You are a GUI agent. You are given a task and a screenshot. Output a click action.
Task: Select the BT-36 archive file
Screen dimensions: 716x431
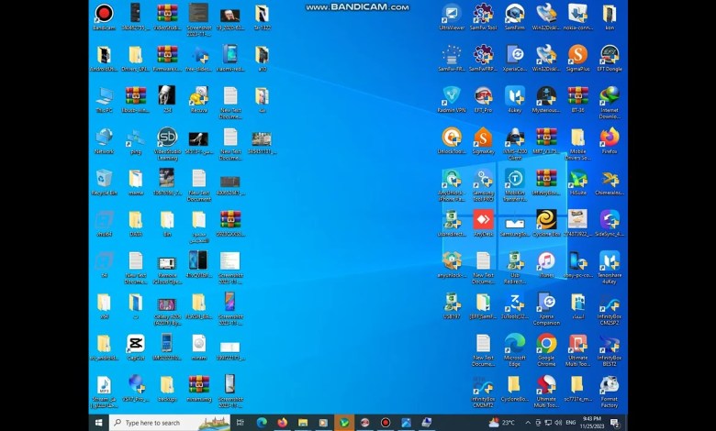pyautogui.click(x=577, y=99)
